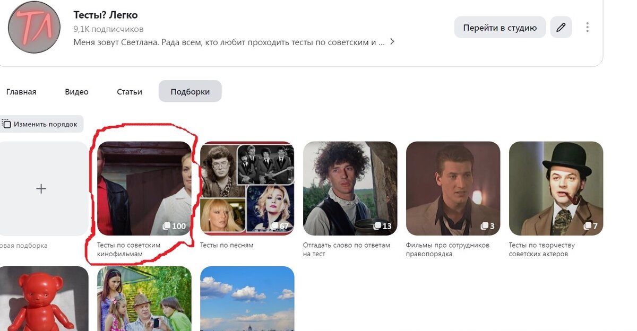Open the blue sky with clouds collection thumbnail

[x=247, y=299]
